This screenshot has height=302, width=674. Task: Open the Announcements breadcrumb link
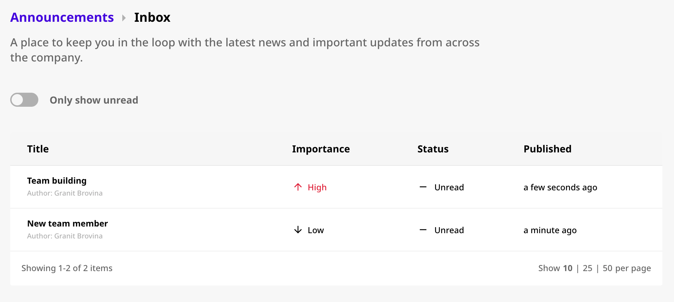tap(62, 18)
